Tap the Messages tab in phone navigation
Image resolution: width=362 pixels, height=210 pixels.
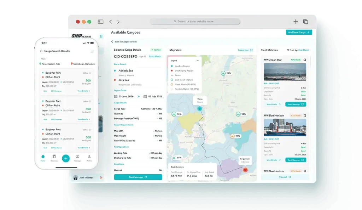tap(77, 158)
